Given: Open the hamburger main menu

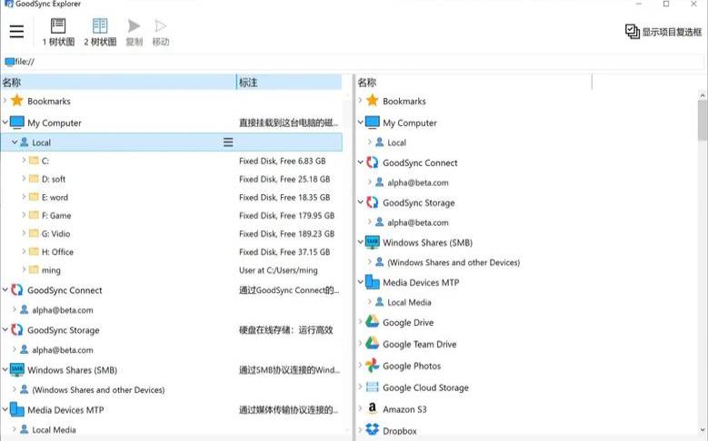Looking at the screenshot, I should (16, 32).
